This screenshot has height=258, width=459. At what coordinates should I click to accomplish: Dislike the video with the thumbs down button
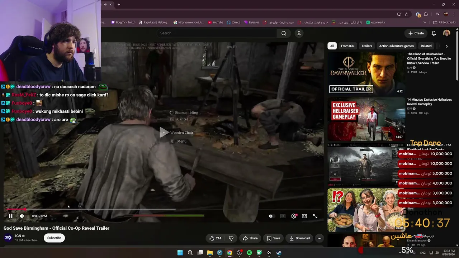tap(231, 238)
